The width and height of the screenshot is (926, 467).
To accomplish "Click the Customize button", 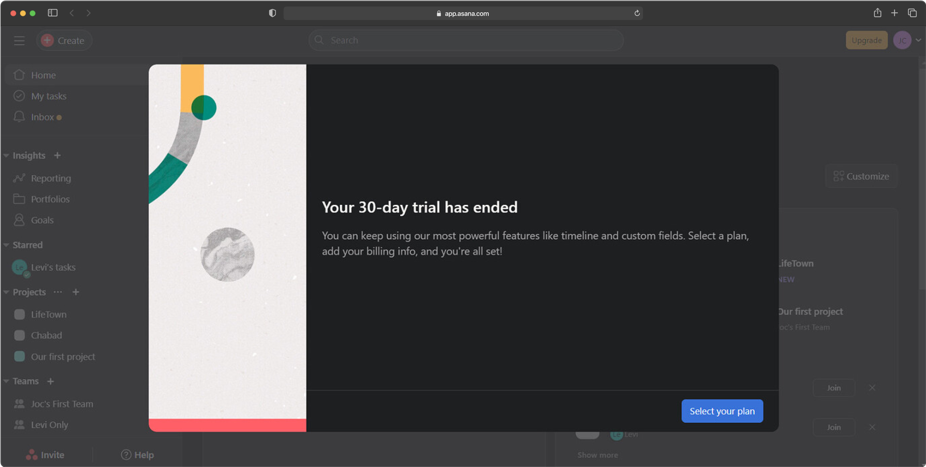I will click(861, 176).
